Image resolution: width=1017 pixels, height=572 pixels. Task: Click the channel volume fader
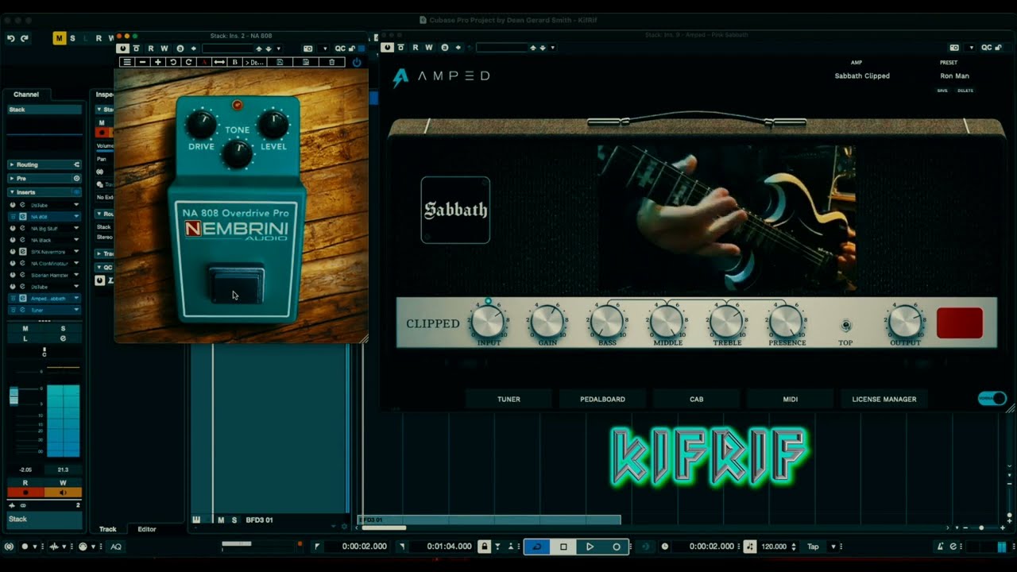pos(14,396)
